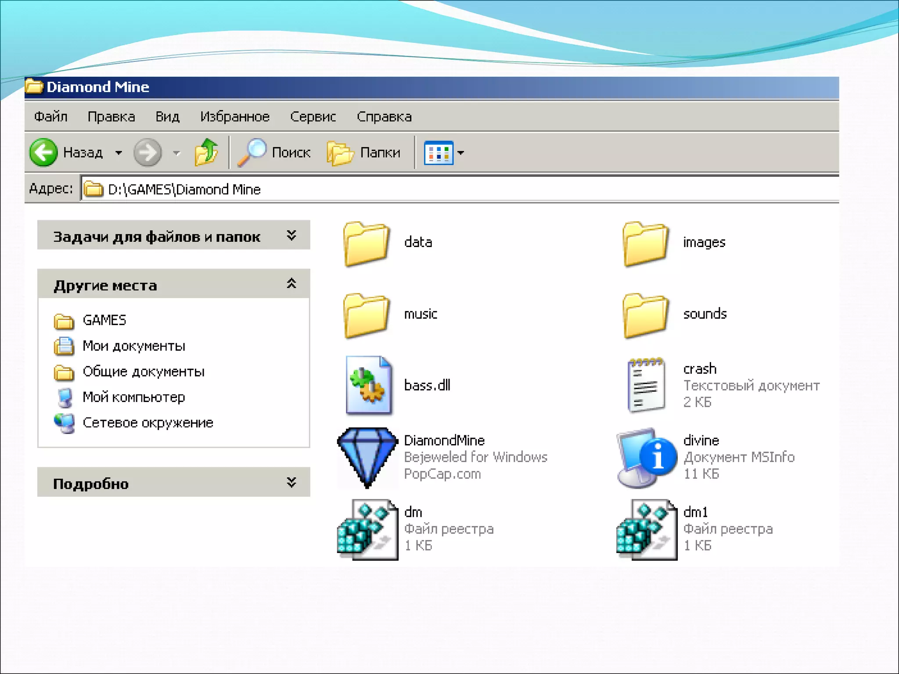Screen dimensions: 899x674
Task: Collapse the Другие места panel
Action: pos(291,284)
